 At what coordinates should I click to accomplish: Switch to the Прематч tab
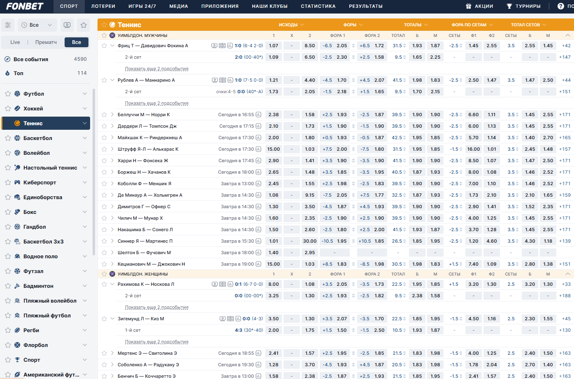click(46, 42)
